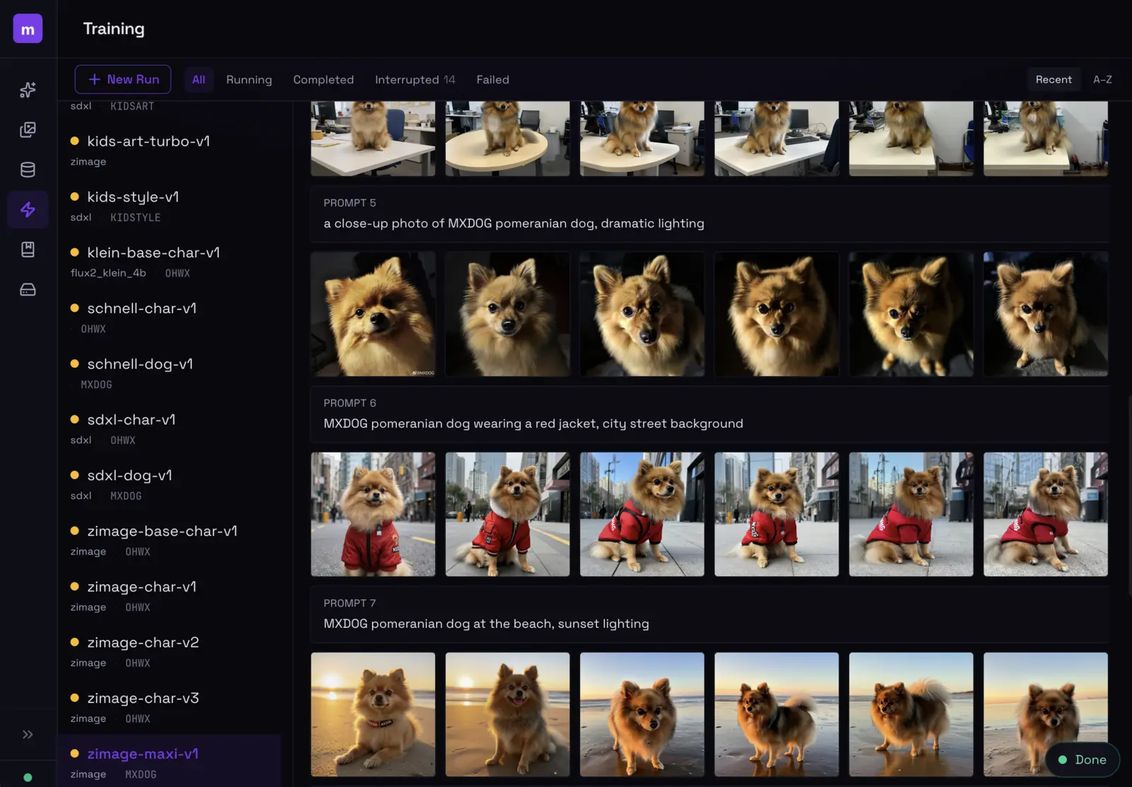Click the purple "m" app logo

(28, 29)
